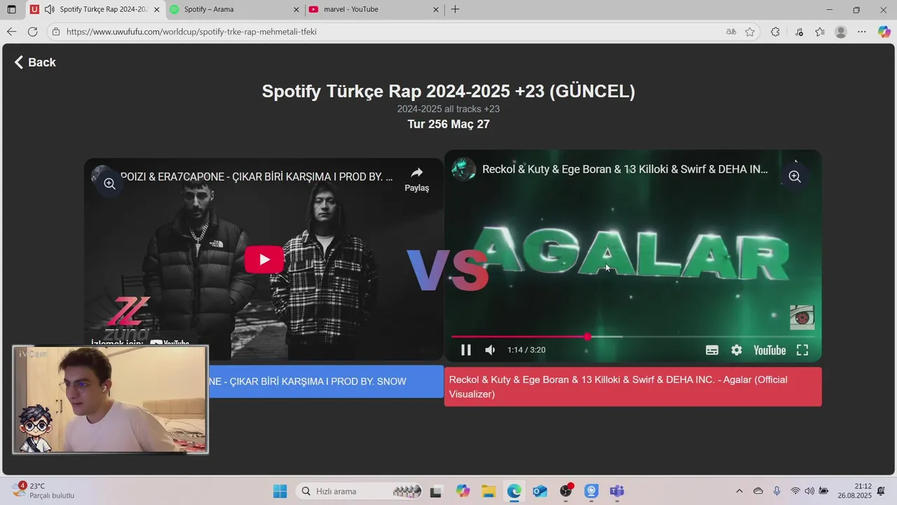
Task: Open the Extensions menu
Action: tap(775, 32)
